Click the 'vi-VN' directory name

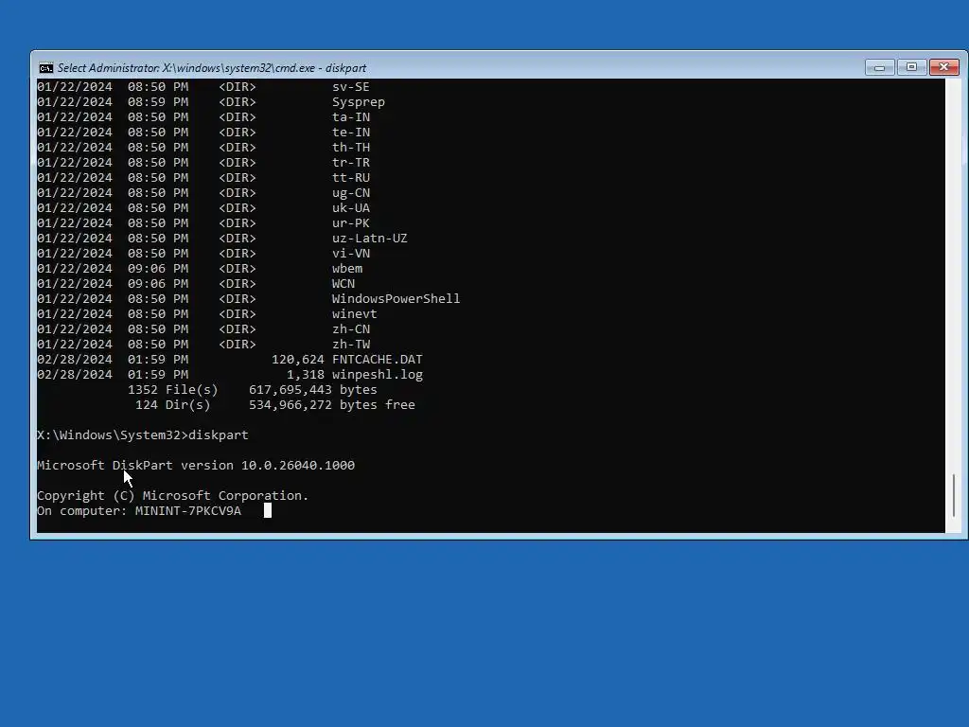350,254
